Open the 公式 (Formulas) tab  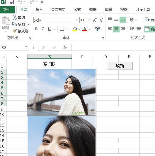click(x=77, y=10)
